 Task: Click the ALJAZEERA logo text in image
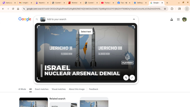click(127, 63)
